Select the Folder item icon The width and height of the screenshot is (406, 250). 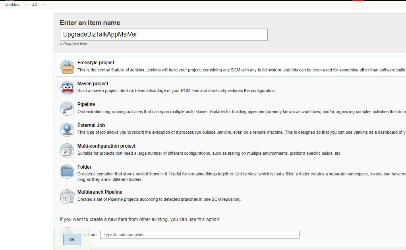click(x=67, y=171)
